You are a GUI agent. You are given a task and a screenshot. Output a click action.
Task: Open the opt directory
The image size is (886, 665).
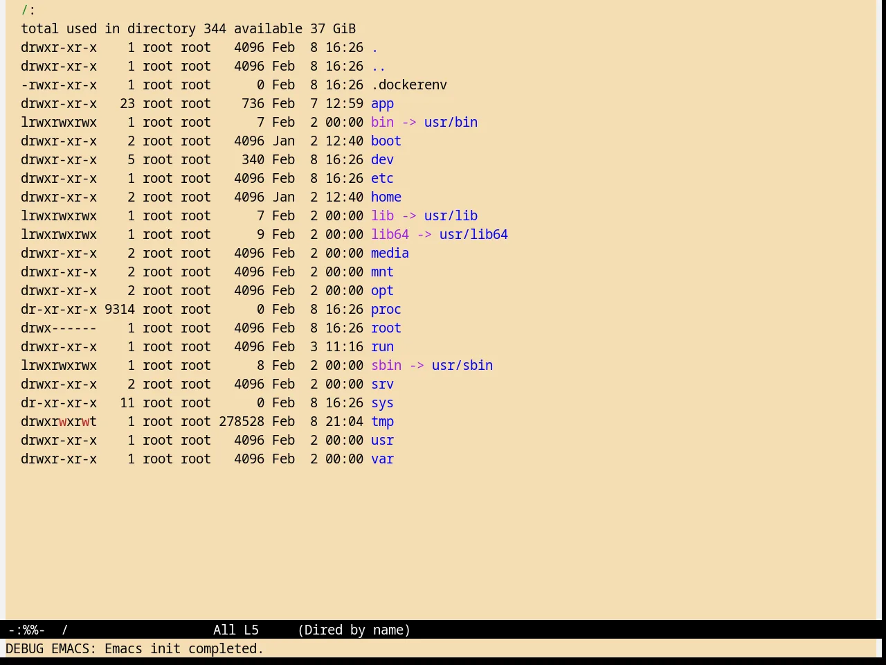pos(382,291)
